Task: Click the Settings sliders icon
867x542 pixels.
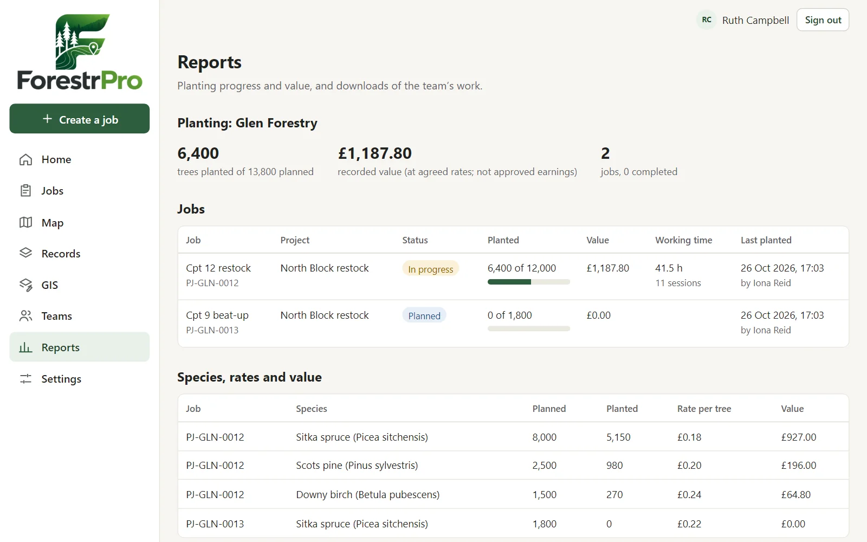Action: click(25, 379)
